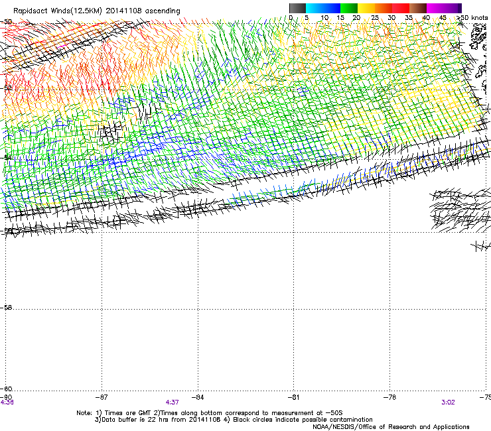Select the yellow 20-25 knots legend segment
This screenshot has height=431, width=491.
click(366, 8)
